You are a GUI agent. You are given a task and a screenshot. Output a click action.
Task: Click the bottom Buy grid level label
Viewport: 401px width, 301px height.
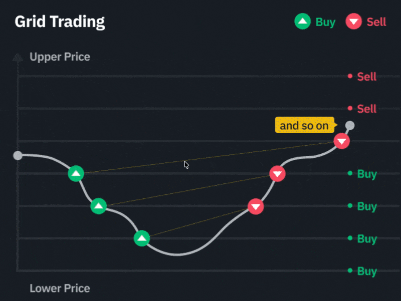click(366, 271)
